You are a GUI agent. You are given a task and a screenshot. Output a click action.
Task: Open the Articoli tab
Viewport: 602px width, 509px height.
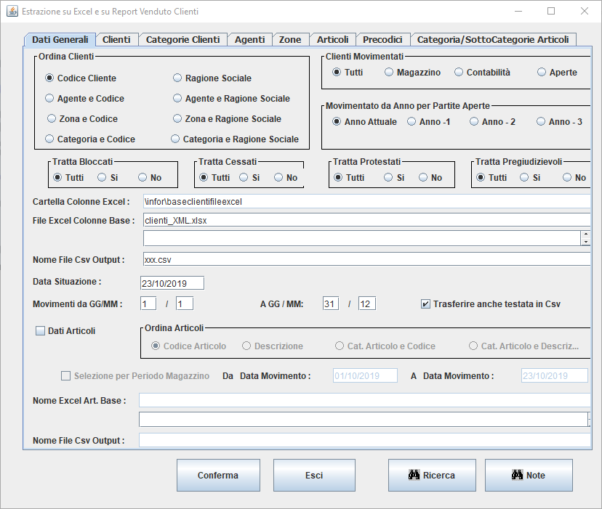(332, 39)
